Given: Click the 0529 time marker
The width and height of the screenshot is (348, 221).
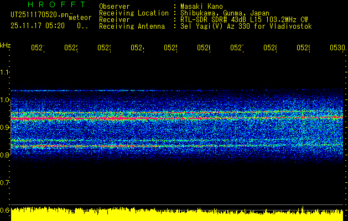Looking at the screenshot, I should (304, 48).
